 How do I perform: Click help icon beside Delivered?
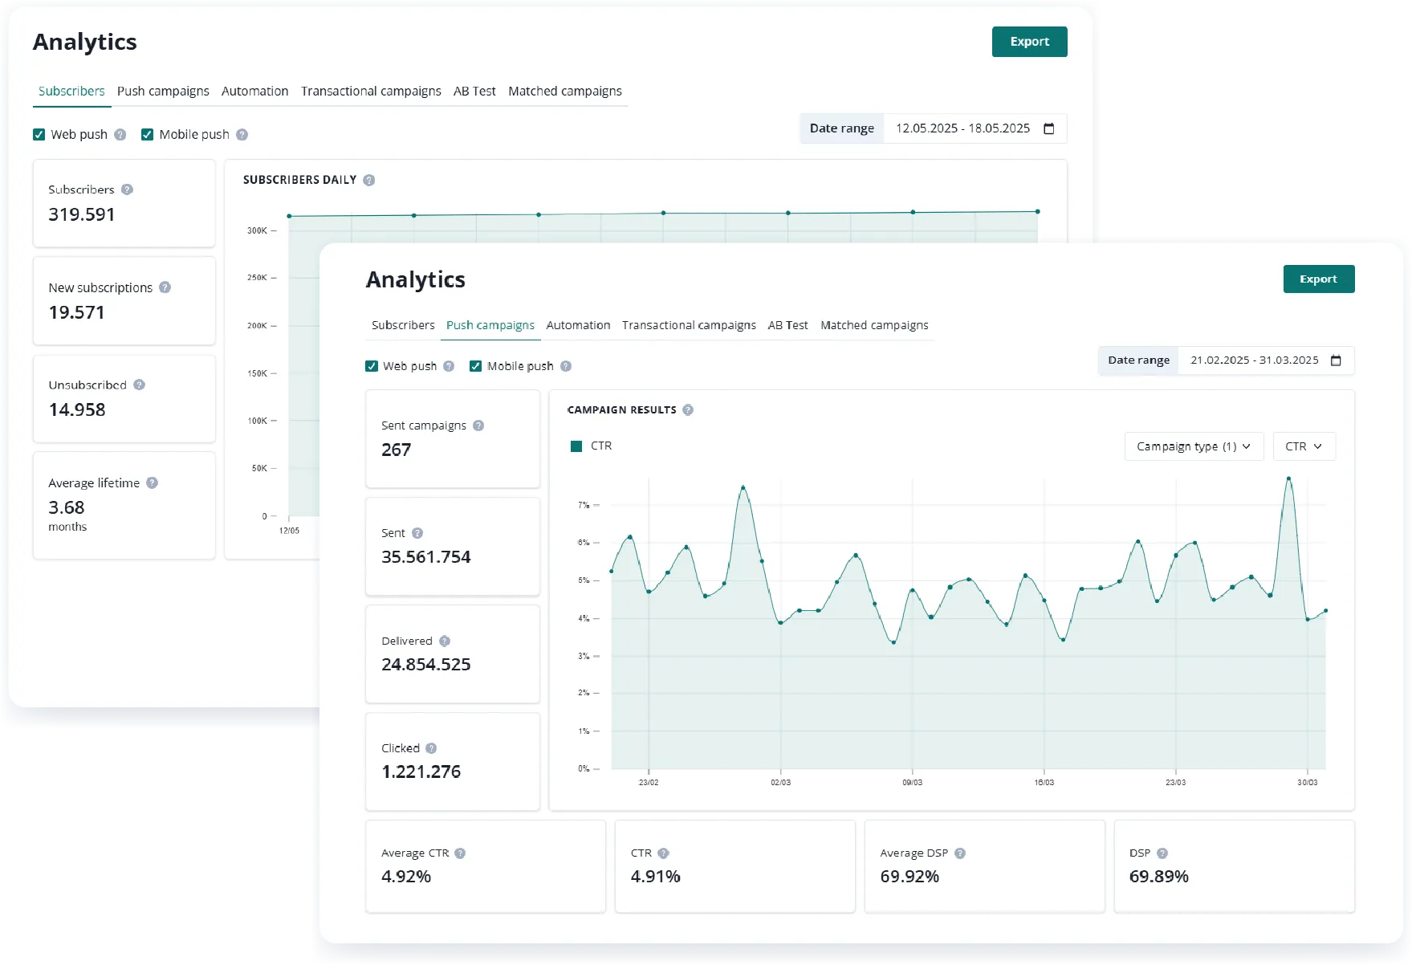[445, 641]
